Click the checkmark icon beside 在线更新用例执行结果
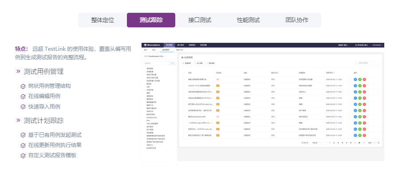Viewport: 402px width, 173px height. [x=23, y=146]
